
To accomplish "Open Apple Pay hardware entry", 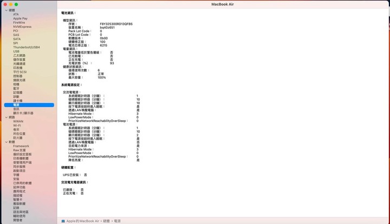I will pos(21,18).
